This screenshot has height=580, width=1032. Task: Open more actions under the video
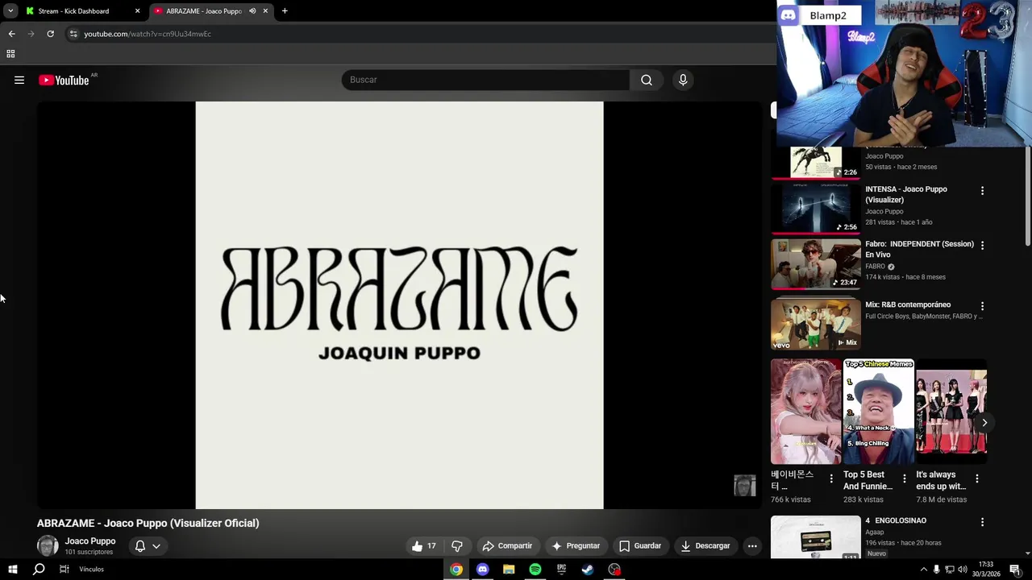coord(752,546)
